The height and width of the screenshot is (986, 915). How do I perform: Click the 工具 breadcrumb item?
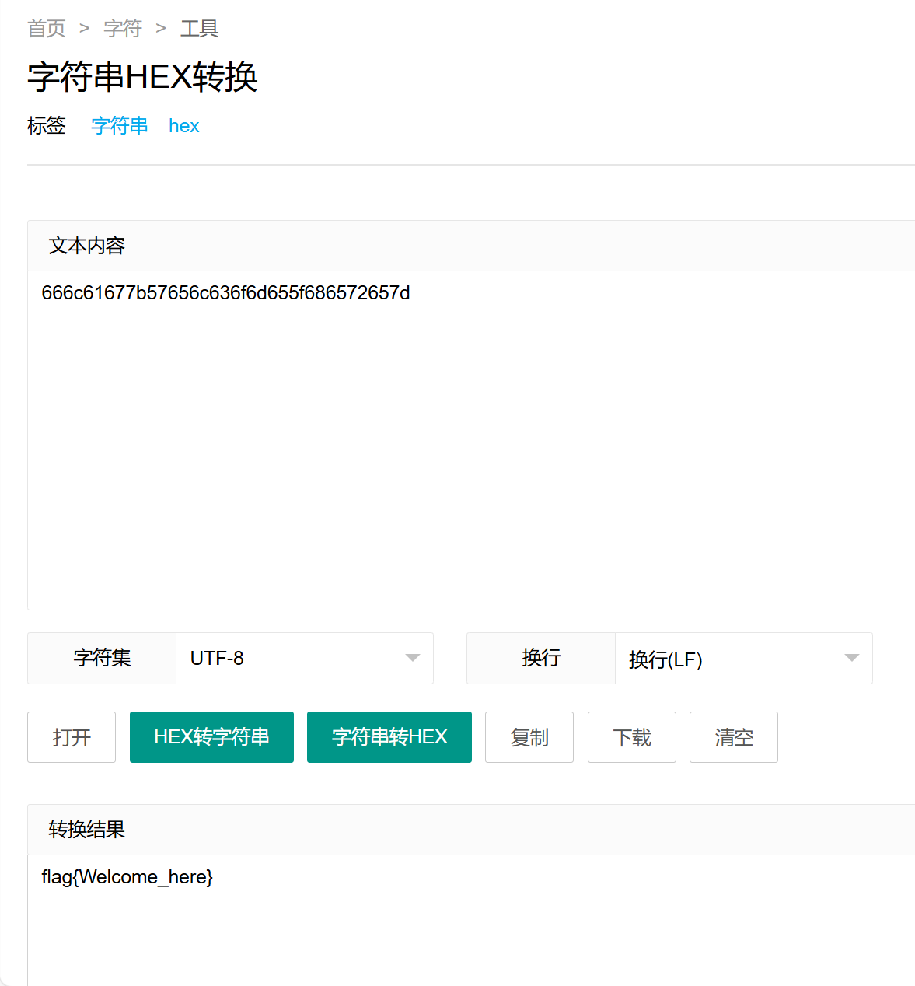click(x=199, y=29)
